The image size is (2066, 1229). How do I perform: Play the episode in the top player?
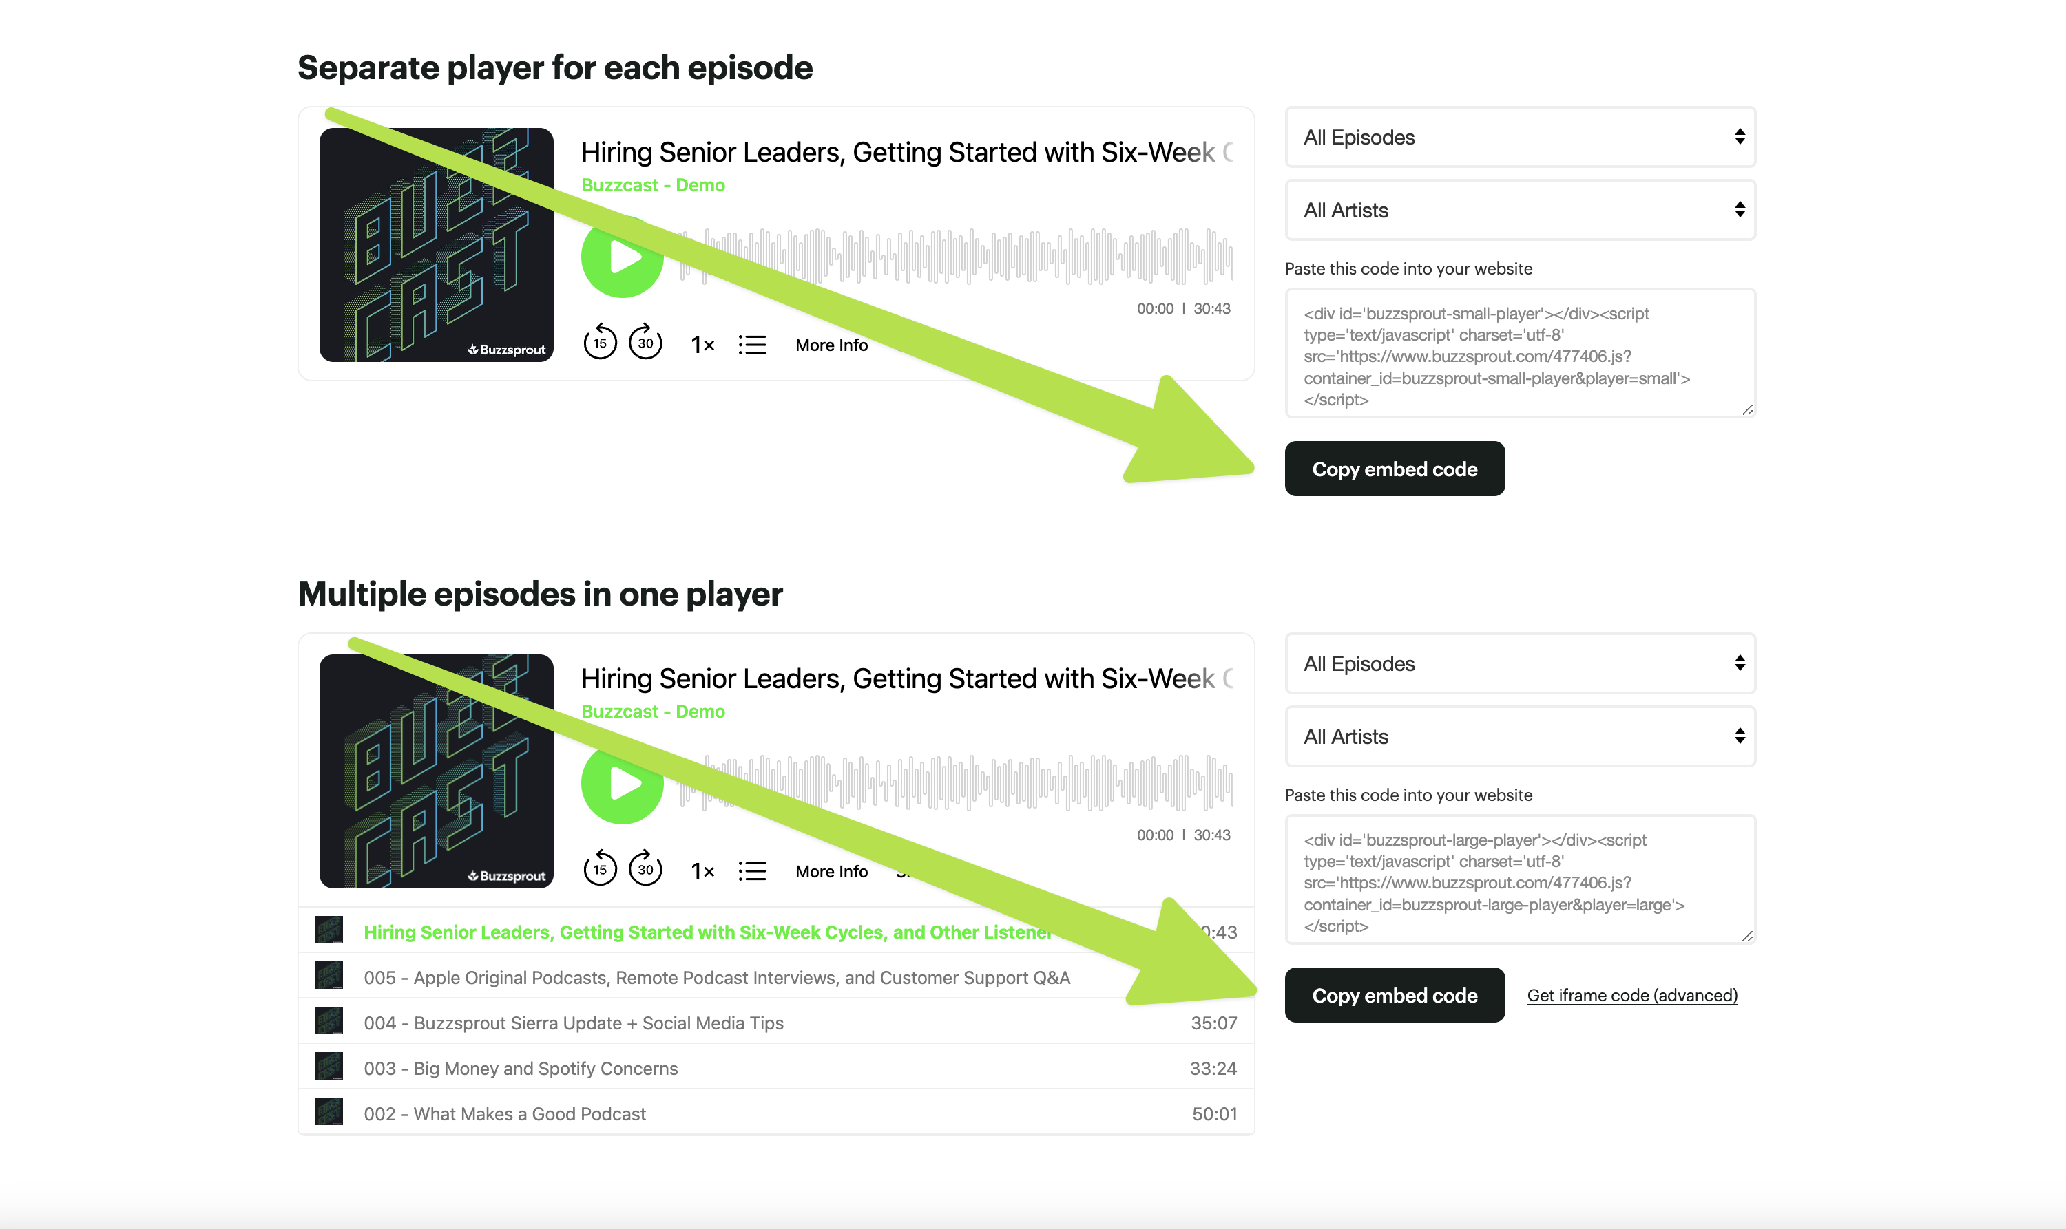click(622, 257)
